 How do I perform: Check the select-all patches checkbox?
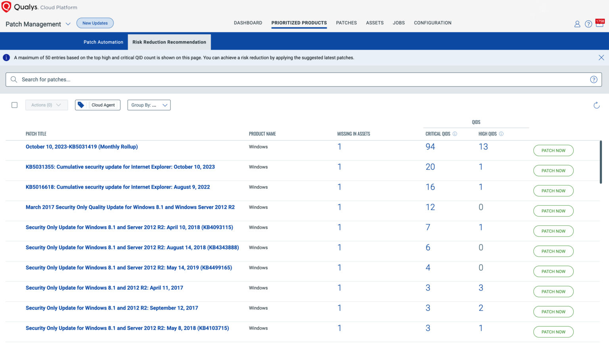pos(14,105)
